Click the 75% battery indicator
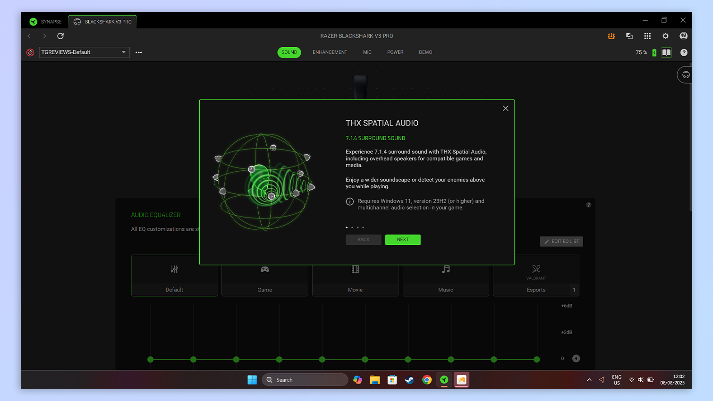The image size is (713, 401). (x=646, y=52)
